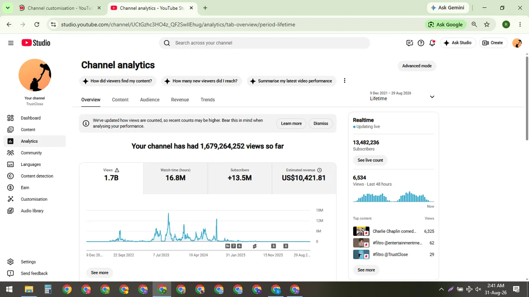Click the views warning triangle icon
Image resolution: width=529 pixels, height=297 pixels.
click(x=117, y=170)
